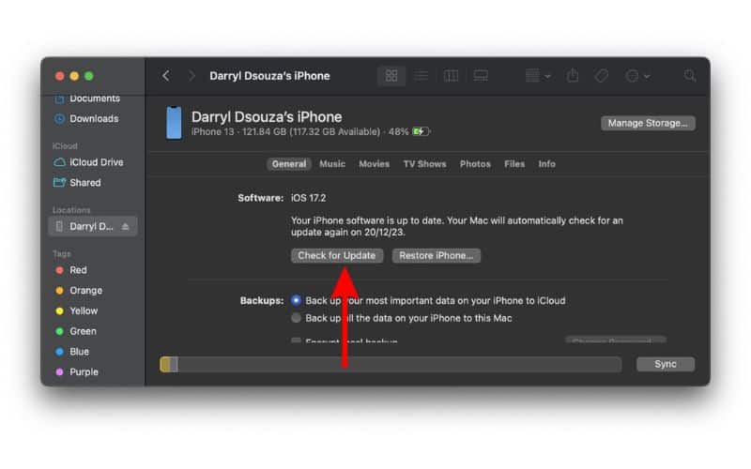751x469 pixels.
Task: Select the Purple tag
Action: pyautogui.click(x=77, y=371)
